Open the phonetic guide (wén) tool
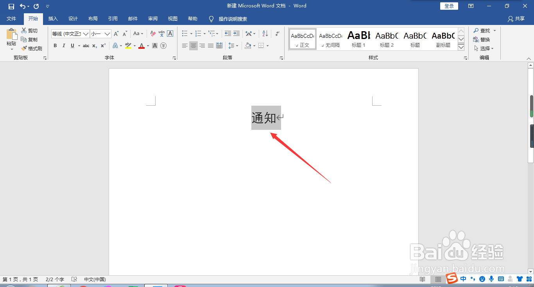The image size is (534, 287). pos(161,34)
